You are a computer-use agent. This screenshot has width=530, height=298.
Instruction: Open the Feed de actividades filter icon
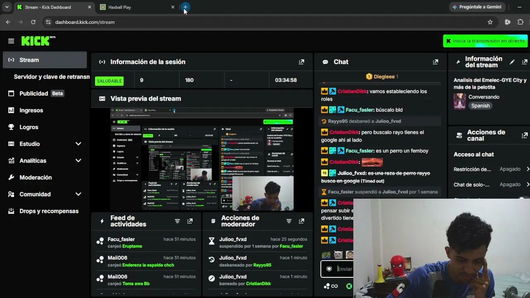[177, 221]
